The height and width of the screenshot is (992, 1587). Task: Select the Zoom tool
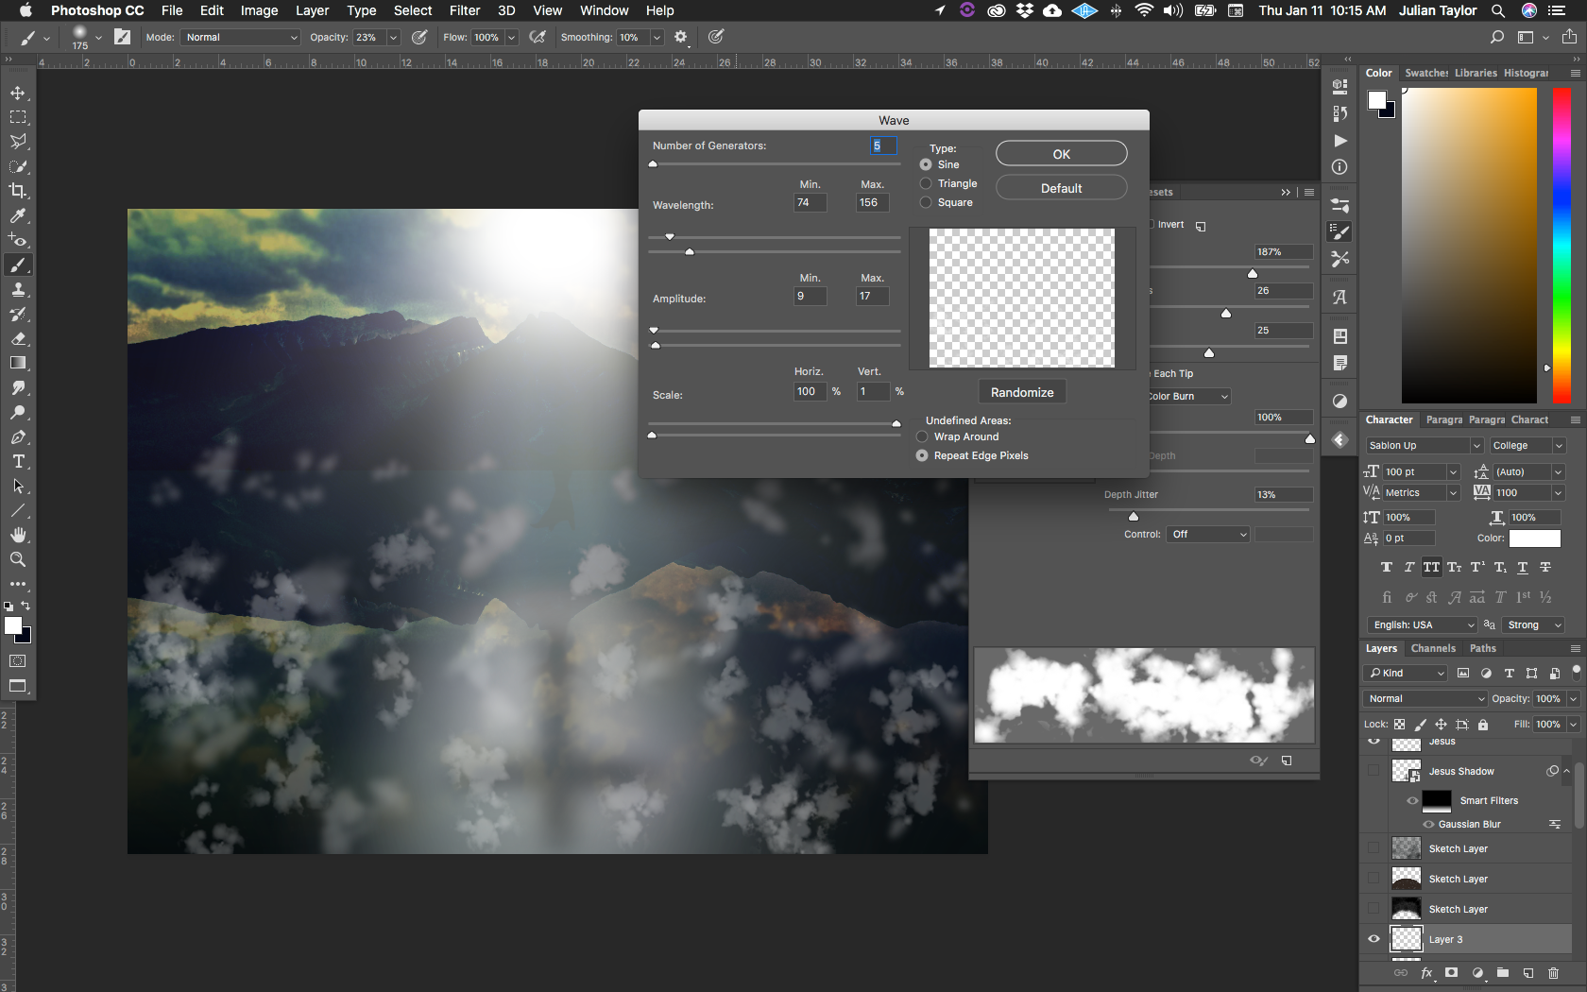click(x=18, y=559)
